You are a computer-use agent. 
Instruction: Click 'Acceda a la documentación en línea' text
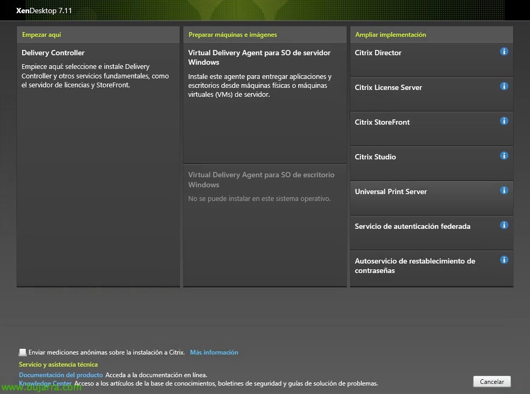pos(156,375)
